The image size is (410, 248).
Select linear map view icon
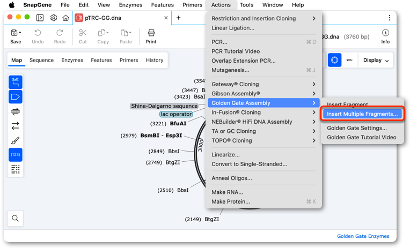(349, 60)
